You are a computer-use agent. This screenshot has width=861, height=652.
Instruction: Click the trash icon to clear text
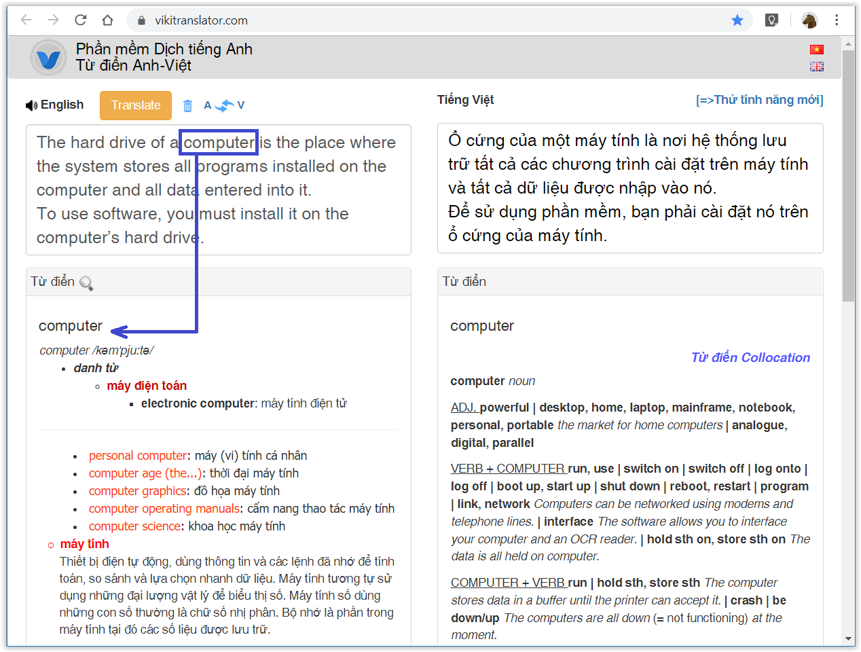point(188,106)
